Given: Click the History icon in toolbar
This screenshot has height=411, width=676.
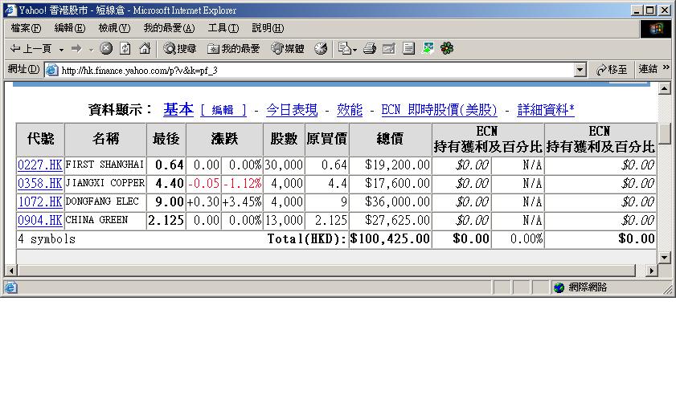Looking at the screenshot, I should click(321, 49).
